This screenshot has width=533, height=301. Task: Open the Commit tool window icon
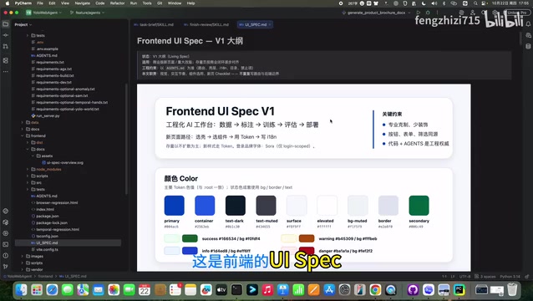tap(6, 35)
